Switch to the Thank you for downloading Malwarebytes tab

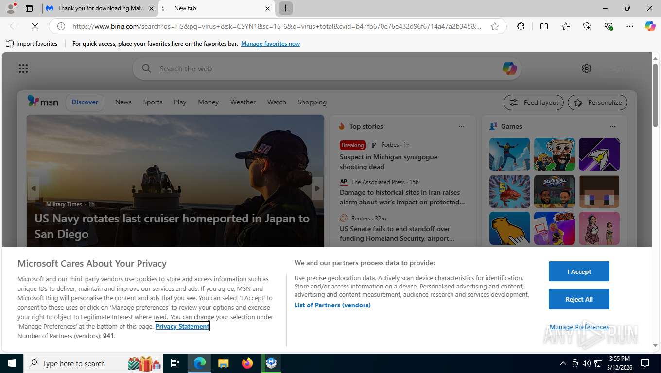(x=101, y=8)
